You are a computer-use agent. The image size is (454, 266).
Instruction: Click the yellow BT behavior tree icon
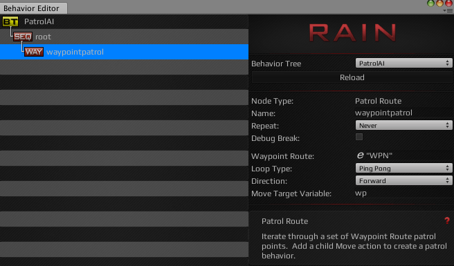coord(10,21)
